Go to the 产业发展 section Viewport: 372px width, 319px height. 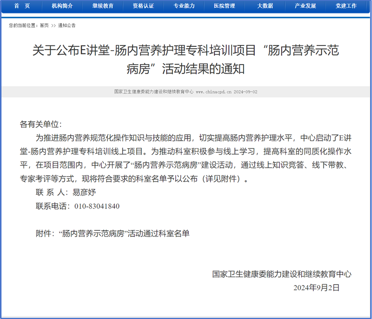(x=306, y=6)
